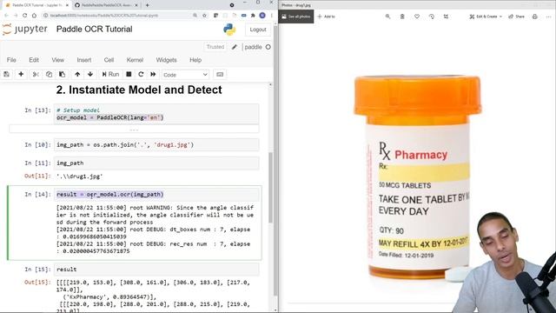This screenshot has height=313, width=556.
Task: Click the Logout button
Action: pos(258,30)
